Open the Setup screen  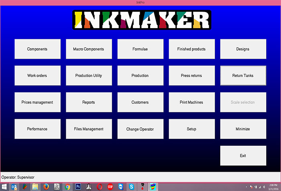pos(192,129)
